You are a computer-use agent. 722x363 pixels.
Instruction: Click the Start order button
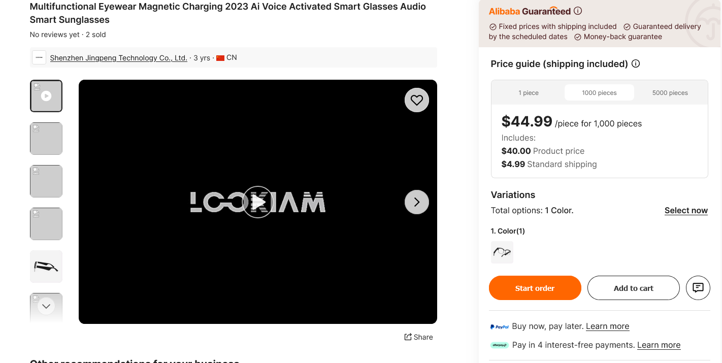coord(535,288)
